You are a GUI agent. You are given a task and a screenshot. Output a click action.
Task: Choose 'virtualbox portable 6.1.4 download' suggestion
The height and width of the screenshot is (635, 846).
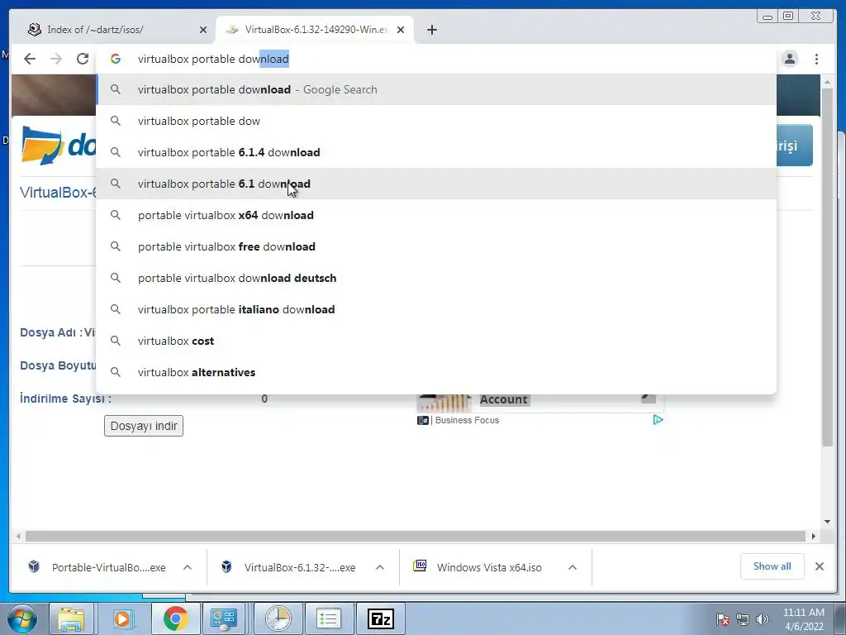[436, 152]
